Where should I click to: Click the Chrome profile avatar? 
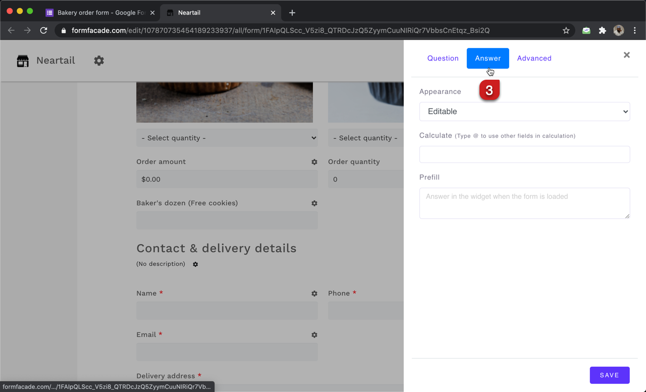pyautogui.click(x=618, y=30)
